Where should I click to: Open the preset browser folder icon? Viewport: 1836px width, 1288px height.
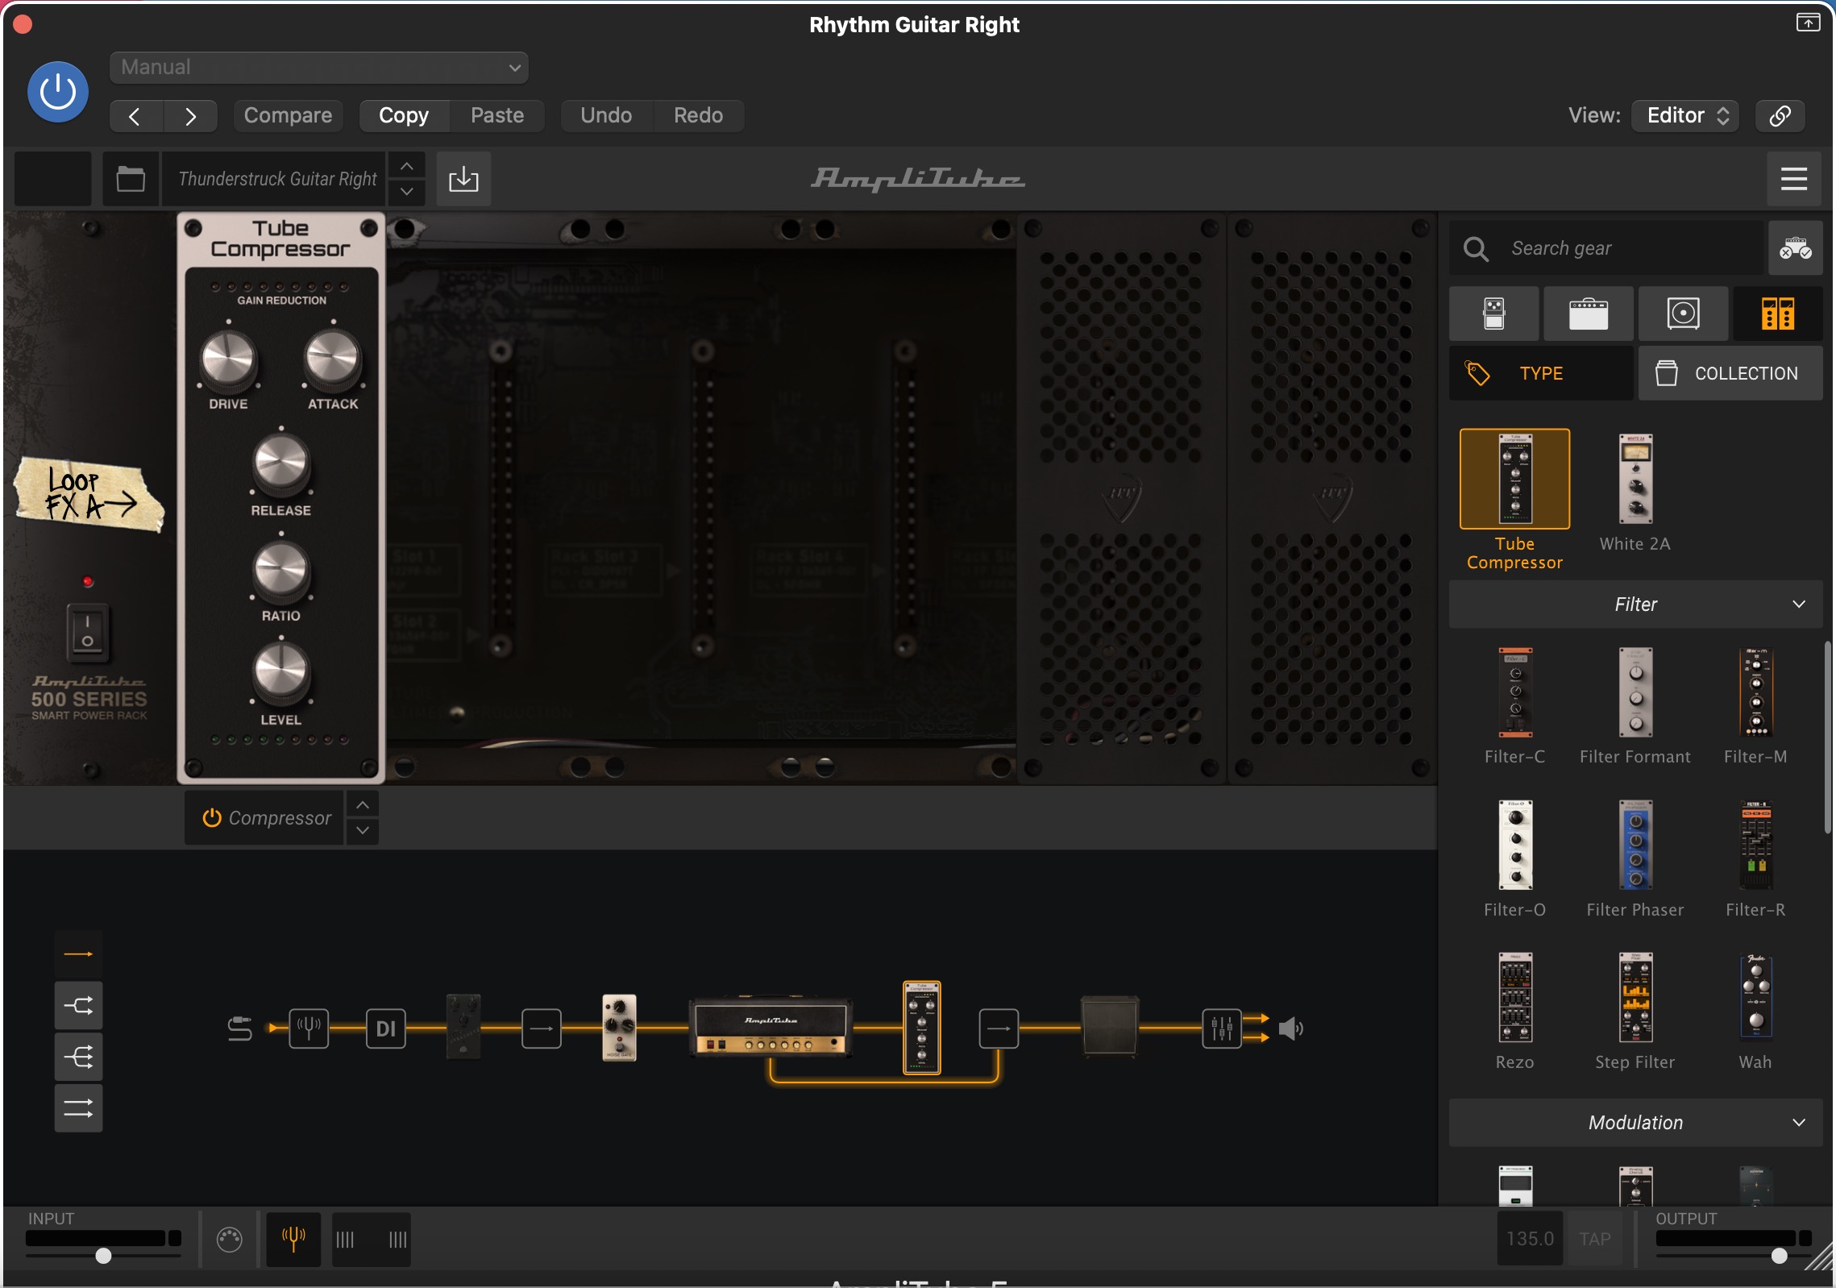pos(131,178)
